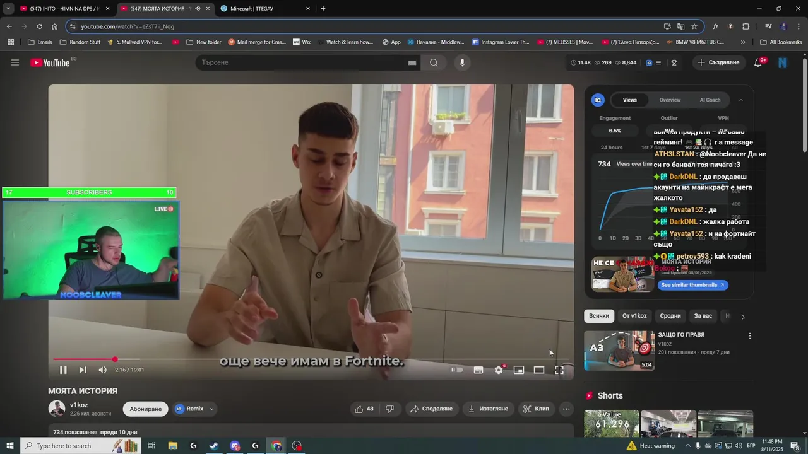The image size is (808, 454).
Task: Select the Всички filter chip
Action: pos(599,316)
